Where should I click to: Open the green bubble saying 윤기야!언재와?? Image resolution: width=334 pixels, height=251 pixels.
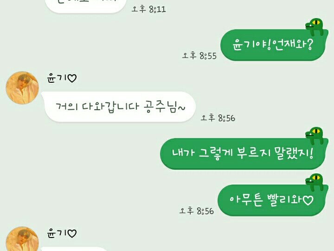tap(274, 45)
